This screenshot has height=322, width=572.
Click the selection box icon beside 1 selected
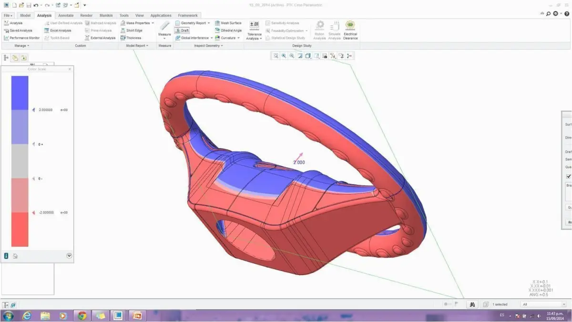click(x=485, y=304)
